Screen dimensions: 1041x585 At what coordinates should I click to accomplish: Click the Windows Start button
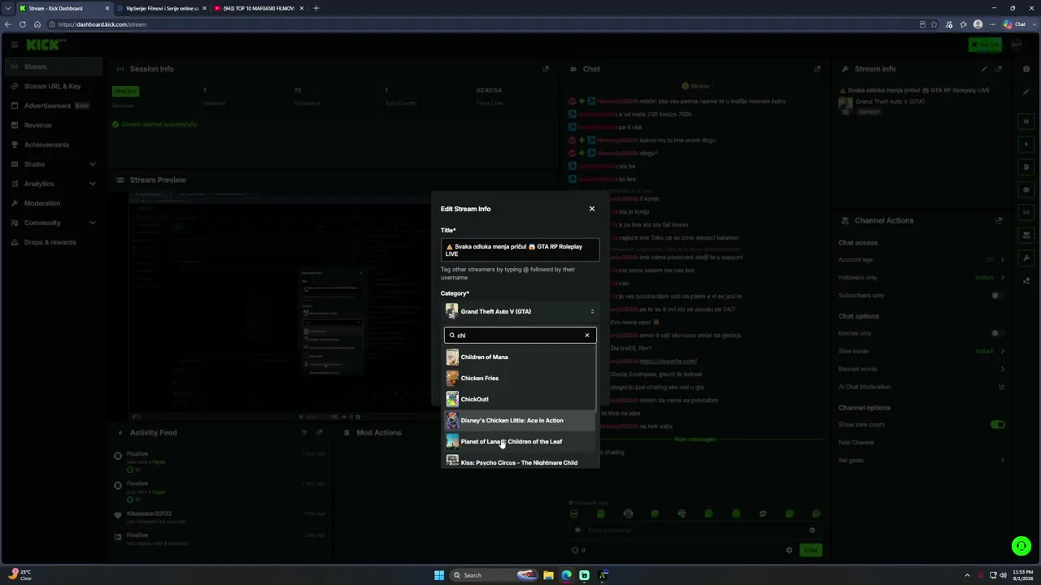[439, 575]
